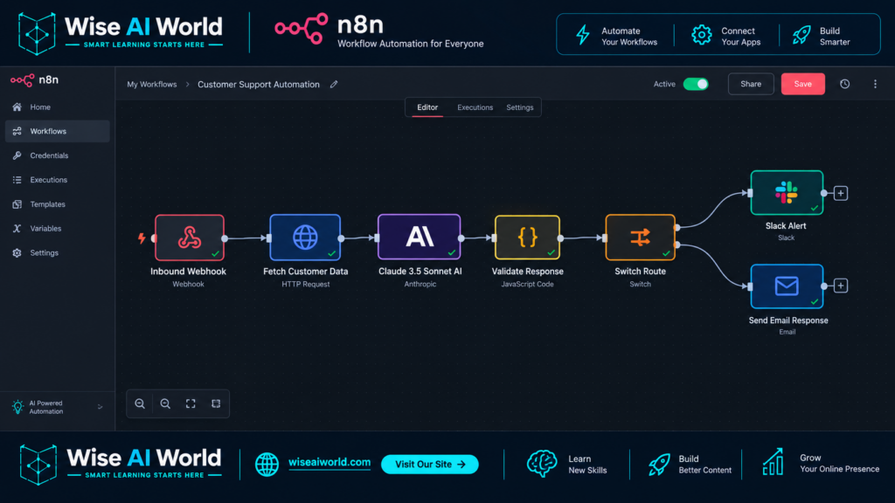This screenshot has height=503, width=895.
Task: Open the three-dot more options menu
Action: pyautogui.click(x=875, y=84)
